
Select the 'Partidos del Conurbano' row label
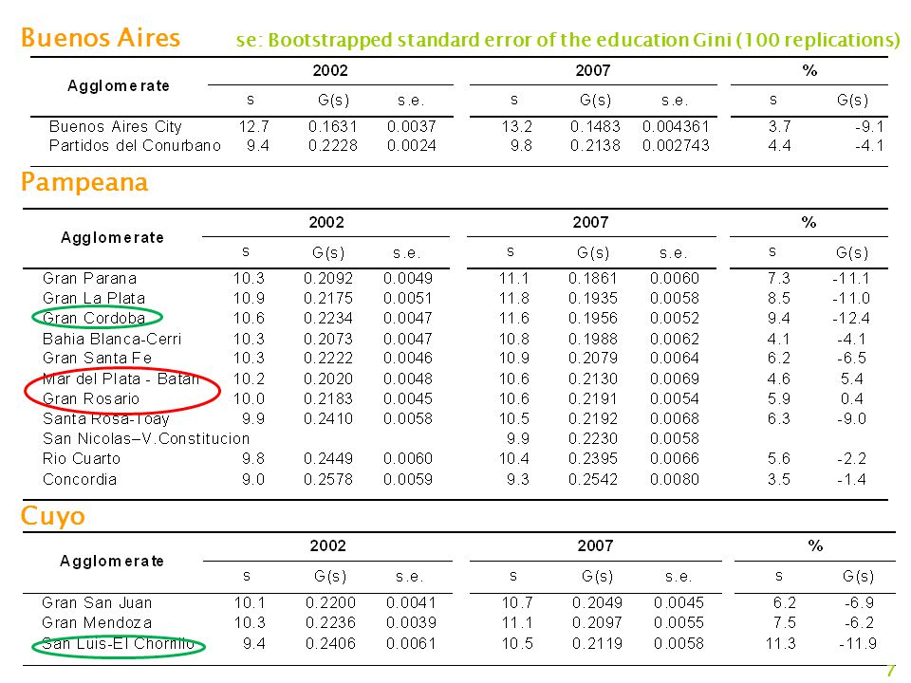click(x=135, y=145)
